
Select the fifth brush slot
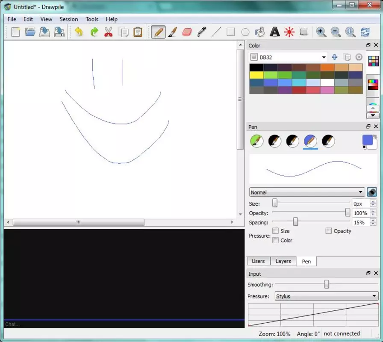pos(328,141)
